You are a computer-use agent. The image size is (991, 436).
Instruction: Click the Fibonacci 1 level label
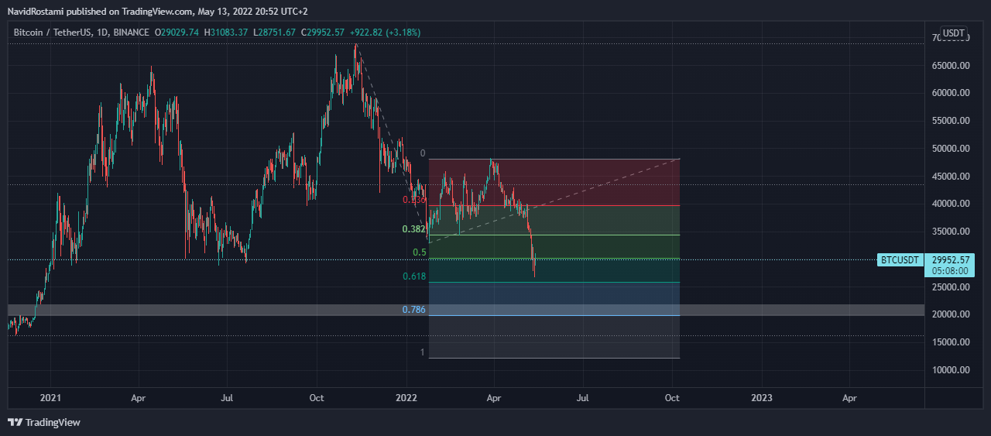coord(423,352)
